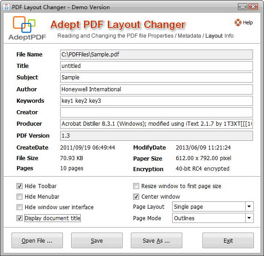This screenshot has height=256, width=264.
Task: Click the Save As button
Action: click(157, 240)
